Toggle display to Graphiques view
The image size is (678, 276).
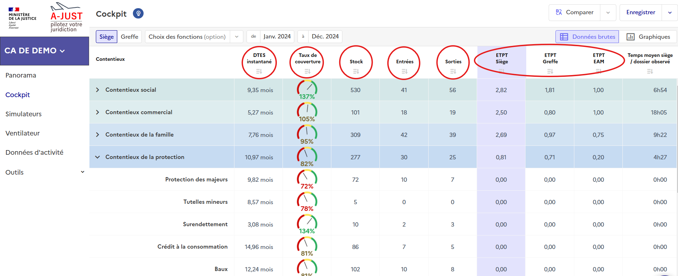pos(648,37)
